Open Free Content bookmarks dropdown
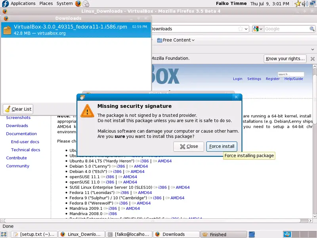Image resolution: width=317 pixels, height=238 pixels. (176, 40)
